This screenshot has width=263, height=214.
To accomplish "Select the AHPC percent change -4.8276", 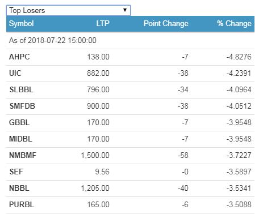I will click(239, 57).
